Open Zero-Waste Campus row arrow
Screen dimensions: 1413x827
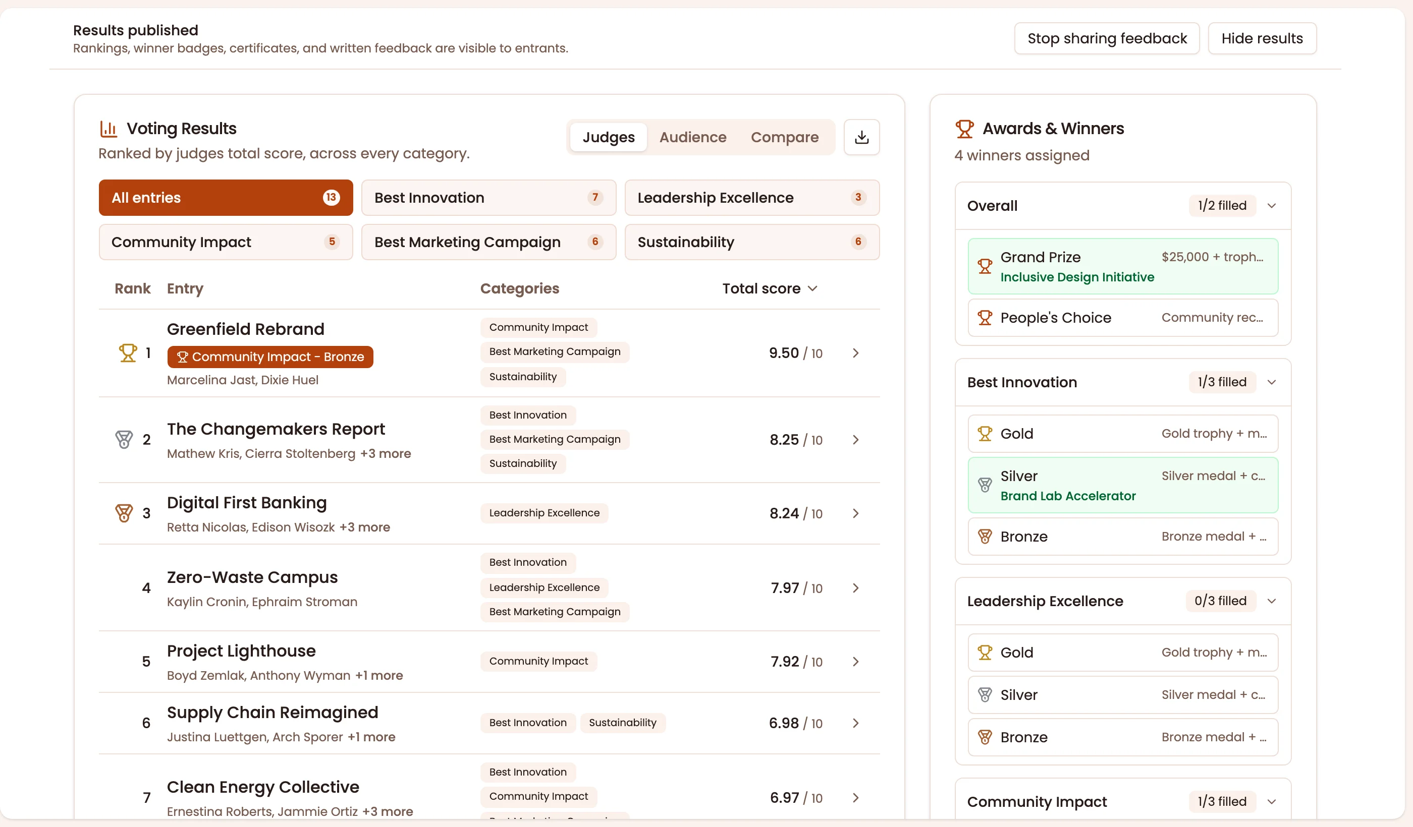(x=856, y=588)
